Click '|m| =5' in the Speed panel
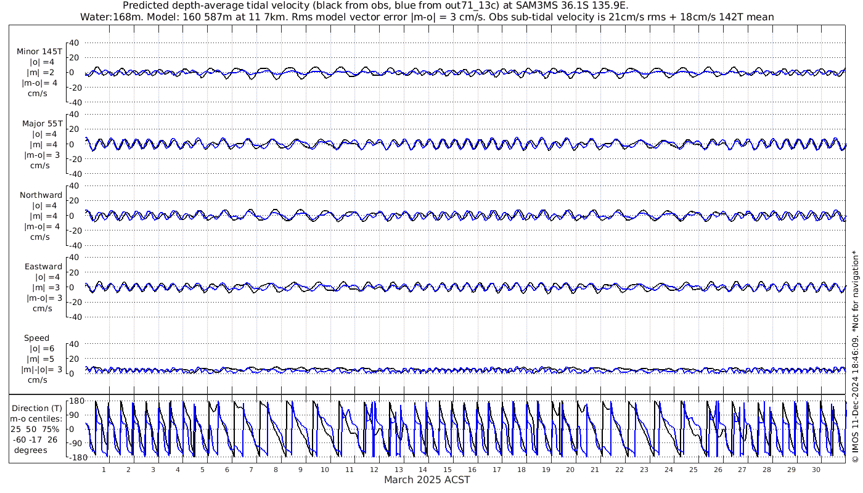 pyautogui.click(x=41, y=359)
